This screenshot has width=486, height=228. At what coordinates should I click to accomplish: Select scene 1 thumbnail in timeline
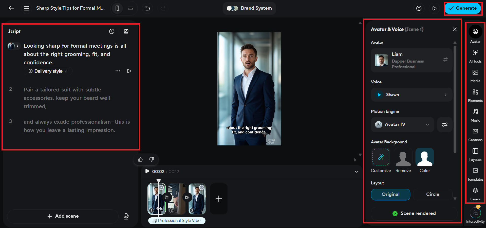(x=157, y=199)
